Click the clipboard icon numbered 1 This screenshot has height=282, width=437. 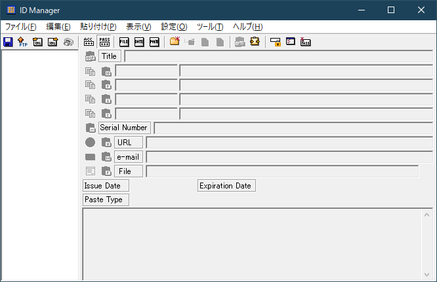(x=106, y=99)
